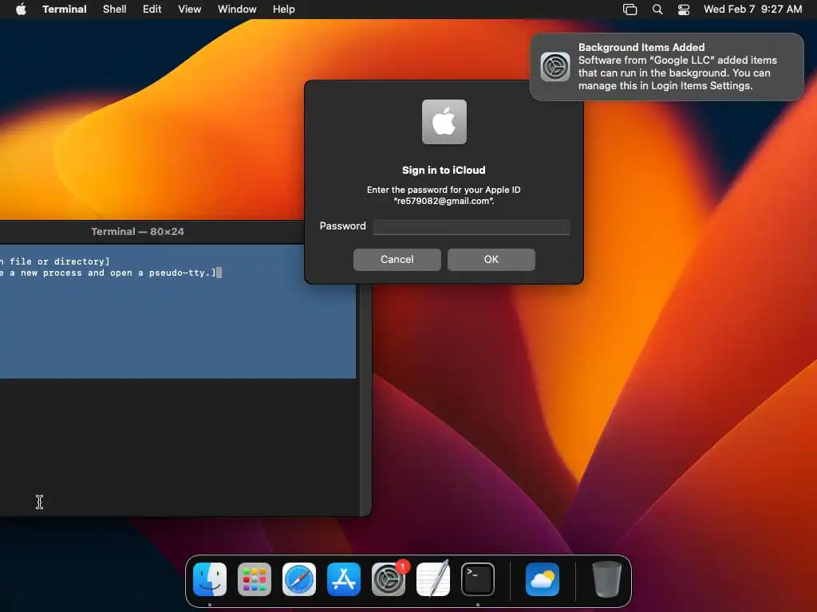Viewport: 817px width, 612px height.
Task: Click the System Settings icon in the notification
Action: pyautogui.click(x=555, y=67)
